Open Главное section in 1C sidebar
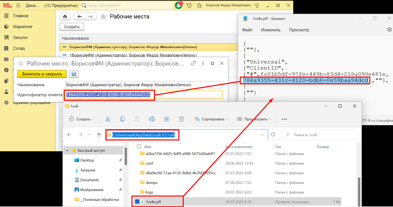 coord(20,16)
